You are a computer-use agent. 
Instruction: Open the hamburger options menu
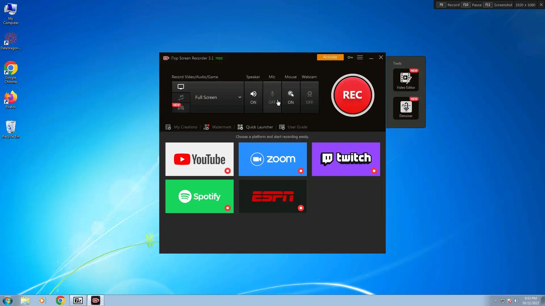(360, 58)
